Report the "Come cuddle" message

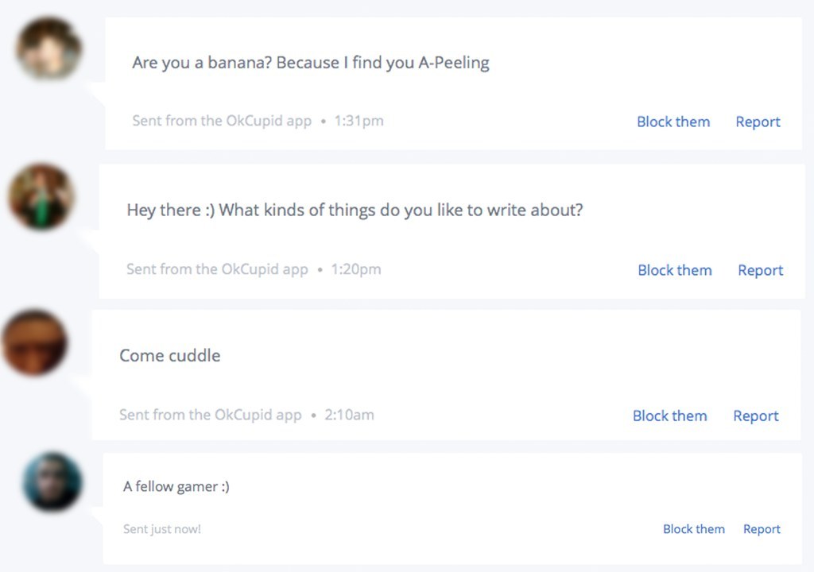point(755,415)
